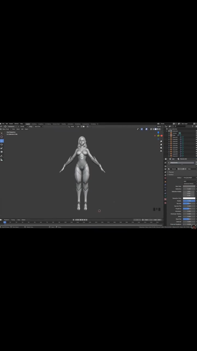Viewport: 197px width, 351px height.
Task: Click the viewport pan hand icon
Action: click(x=161, y=145)
